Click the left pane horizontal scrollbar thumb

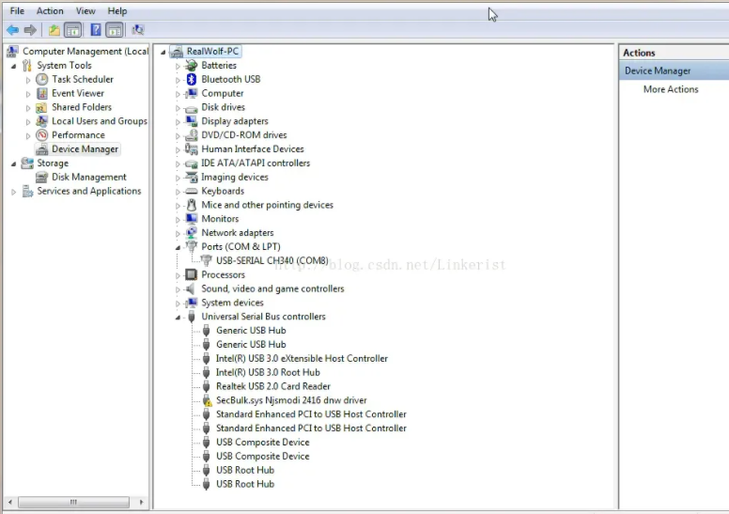click(73, 502)
